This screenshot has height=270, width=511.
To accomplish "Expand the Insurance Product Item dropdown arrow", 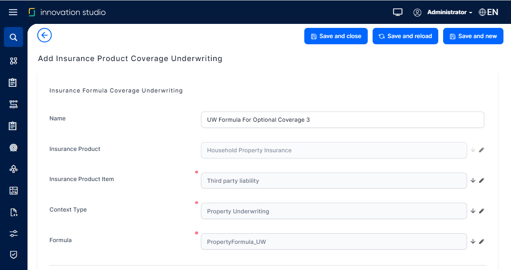I will pyautogui.click(x=473, y=181).
